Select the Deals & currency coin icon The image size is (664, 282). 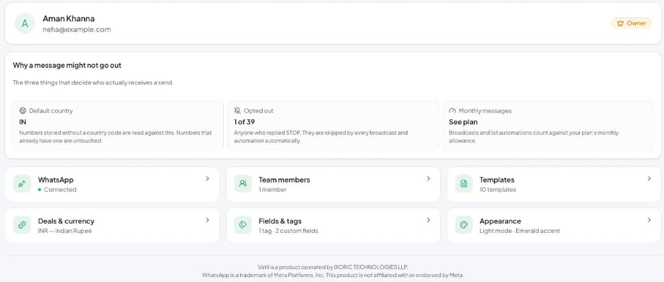click(x=22, y=225)
